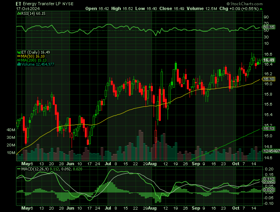Image resolution: width=280 pixels, height=212 pixels.
Task: Click the volume bars icon in legend
Action: coord(19,64)
